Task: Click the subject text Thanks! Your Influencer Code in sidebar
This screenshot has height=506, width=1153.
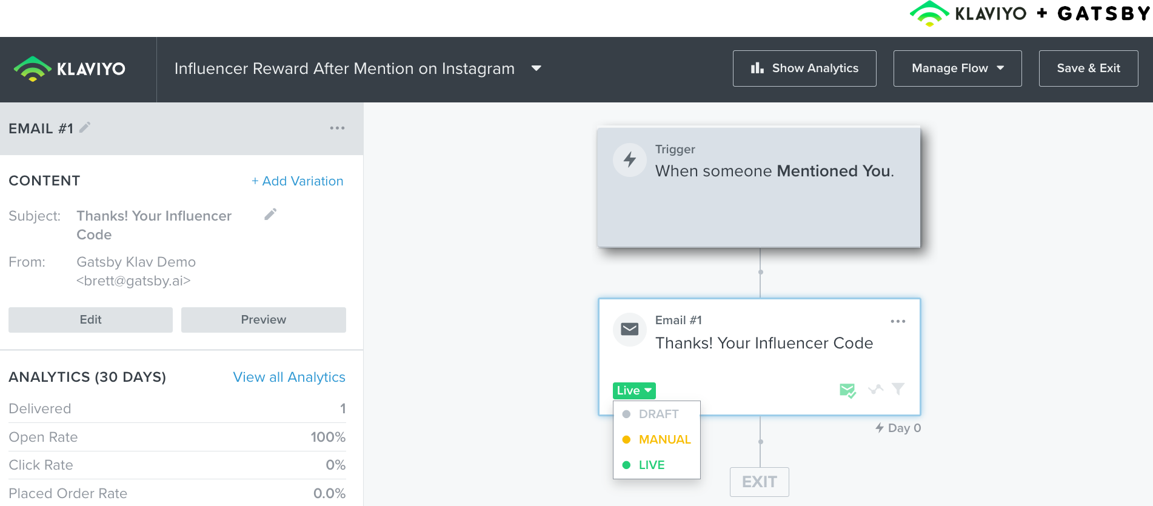Action: click(154, 225)
